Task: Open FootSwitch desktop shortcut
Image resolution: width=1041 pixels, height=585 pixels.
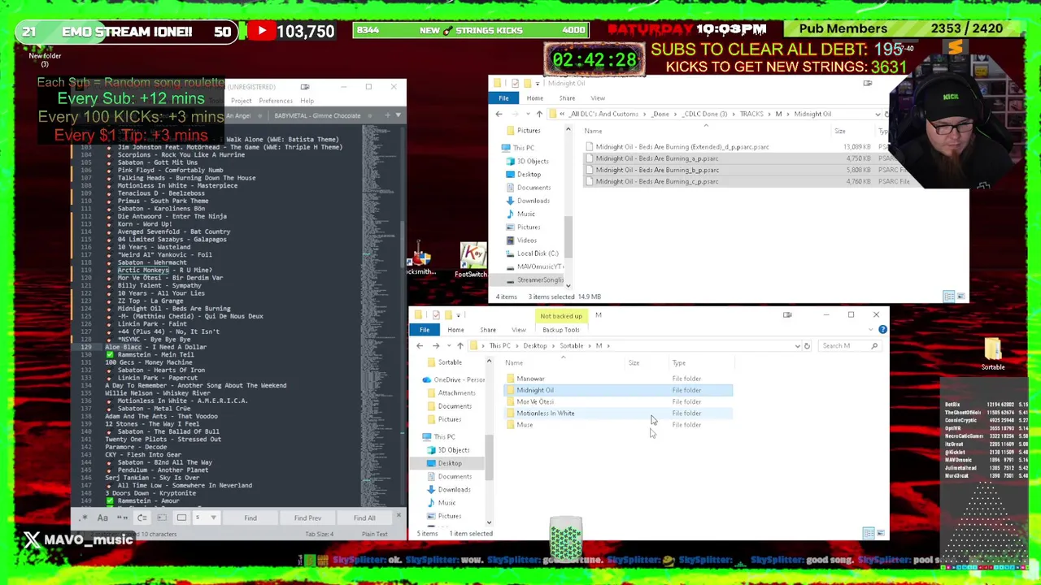Action: coord(472,260)
